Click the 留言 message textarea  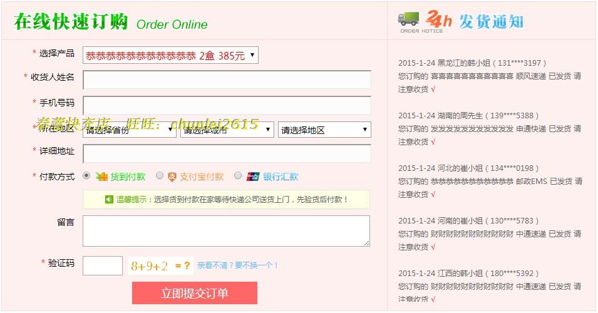coord(226,231)
